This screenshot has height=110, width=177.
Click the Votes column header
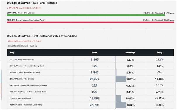(x=94, y=53)
